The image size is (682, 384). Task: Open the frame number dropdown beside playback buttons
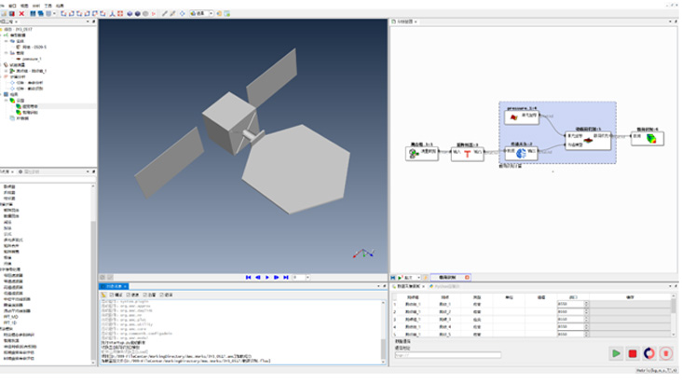point(307,278)
